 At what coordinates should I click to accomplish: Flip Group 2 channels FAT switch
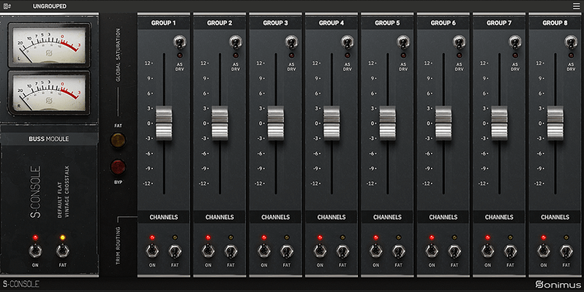click(x=231, y=251)
